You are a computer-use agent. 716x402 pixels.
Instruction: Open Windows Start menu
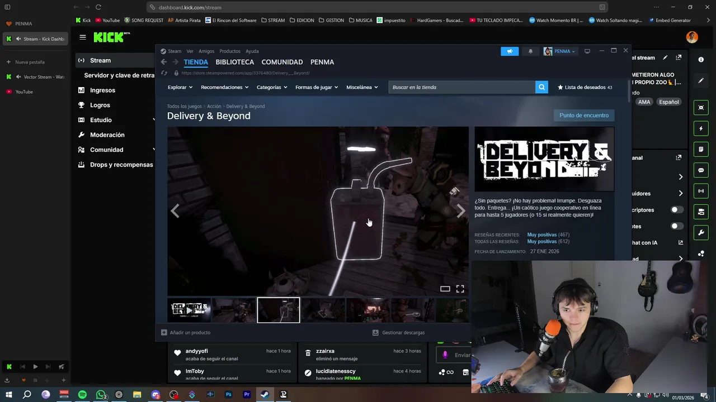(9, 395)
